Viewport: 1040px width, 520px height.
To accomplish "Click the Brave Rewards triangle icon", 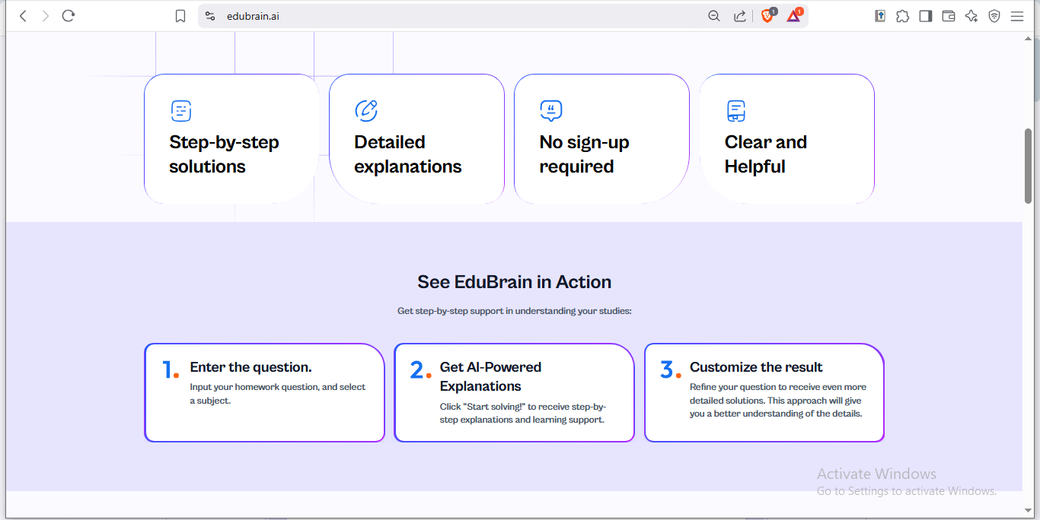I will (794, 16).
